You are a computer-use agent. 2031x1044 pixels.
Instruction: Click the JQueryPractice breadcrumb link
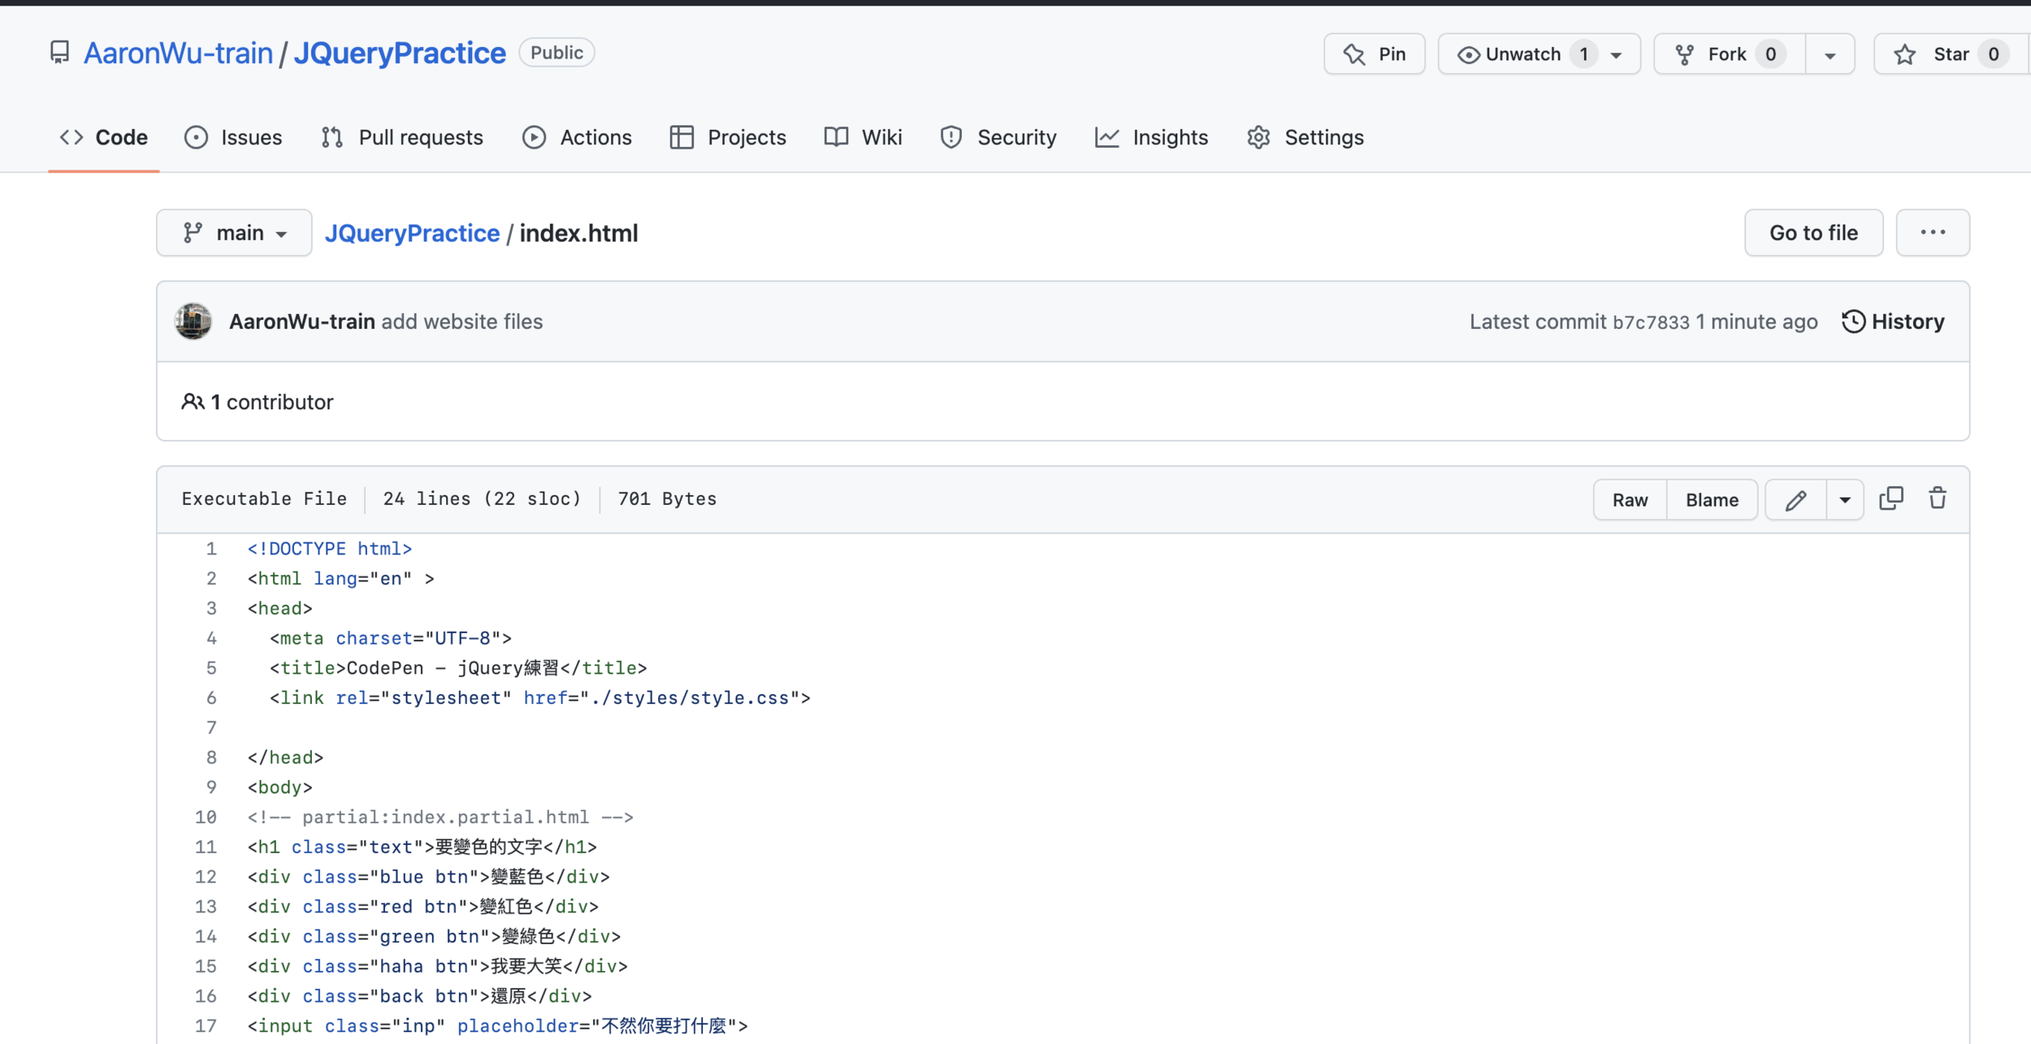tap(412, 233)
